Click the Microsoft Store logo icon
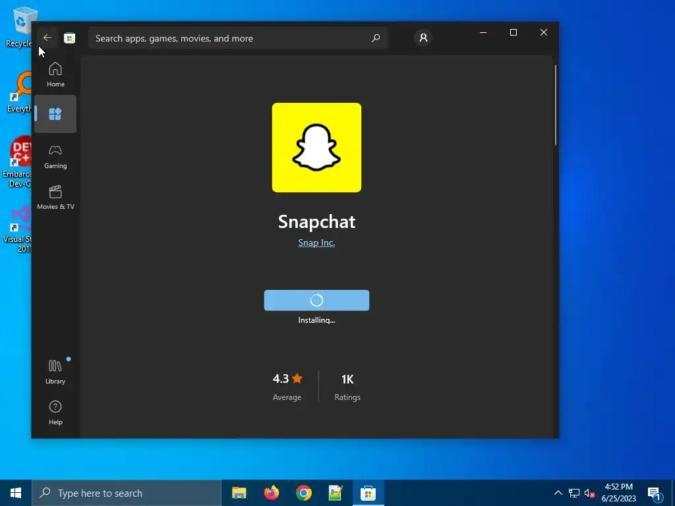The image size is (675, 506). point(69,38)
